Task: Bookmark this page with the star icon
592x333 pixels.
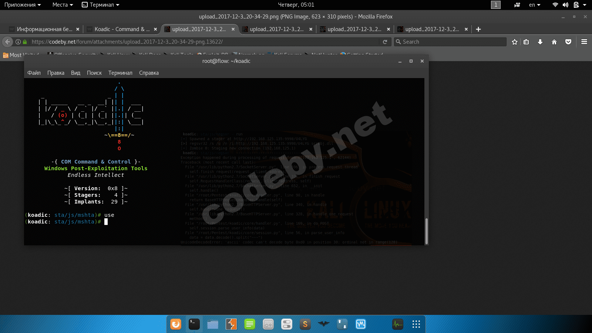Action: pyautogui.click(x=514, y=42)
